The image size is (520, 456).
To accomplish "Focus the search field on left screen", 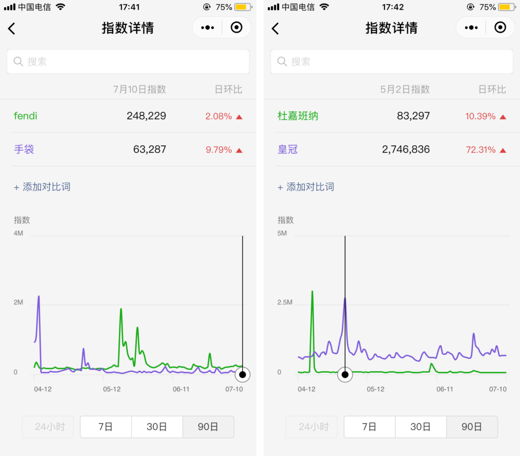I will pyautogui.click(x=128, y=61).
